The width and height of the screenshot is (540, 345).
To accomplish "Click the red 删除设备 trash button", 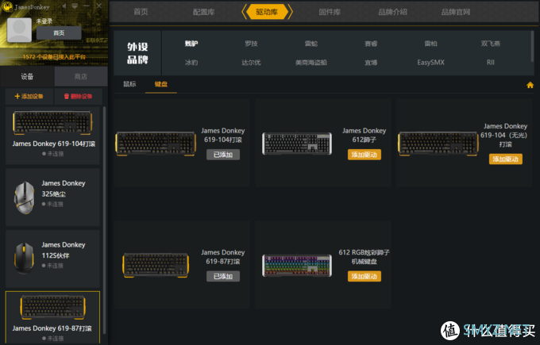I will (78, 96).
